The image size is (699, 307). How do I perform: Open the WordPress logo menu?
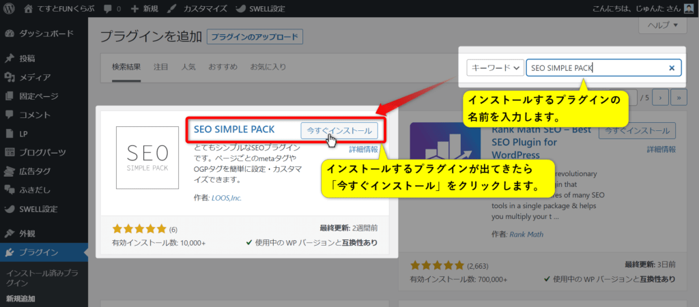pos(10,8)
